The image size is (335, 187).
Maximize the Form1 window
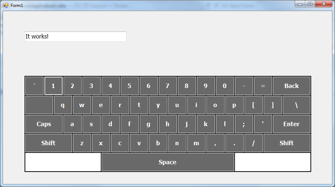310,4
